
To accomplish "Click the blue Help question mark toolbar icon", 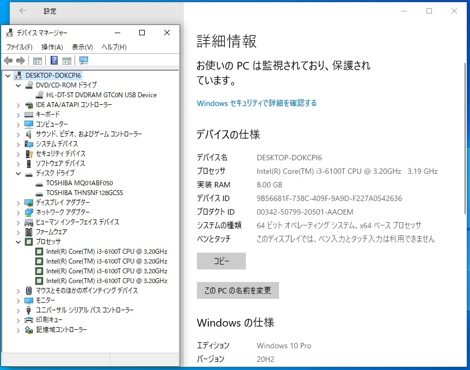I will (54, 60).
